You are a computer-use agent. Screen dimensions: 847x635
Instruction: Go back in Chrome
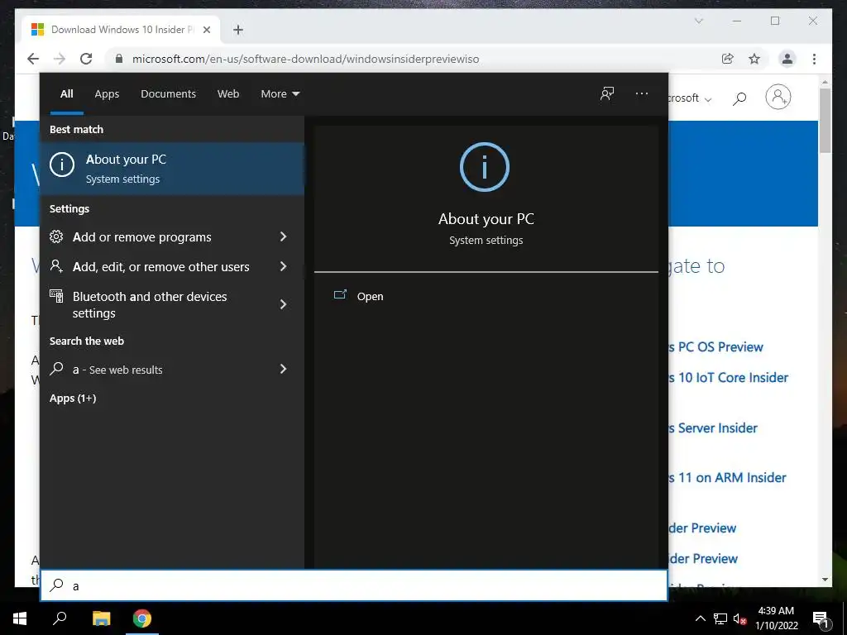pyautogui.click(x=33, y=59)
